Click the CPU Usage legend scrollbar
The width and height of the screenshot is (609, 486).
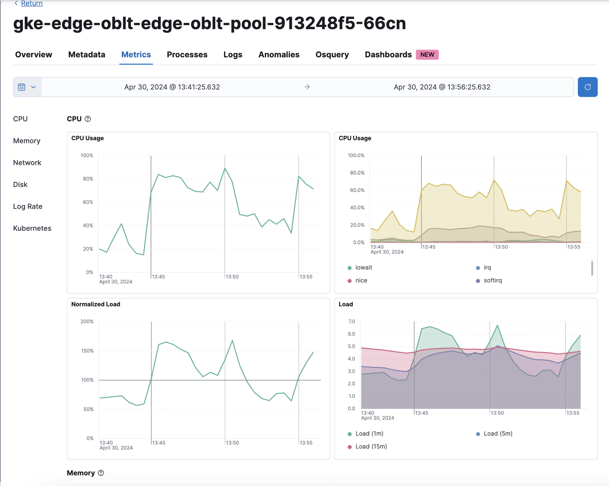click(x=592, y=268)
